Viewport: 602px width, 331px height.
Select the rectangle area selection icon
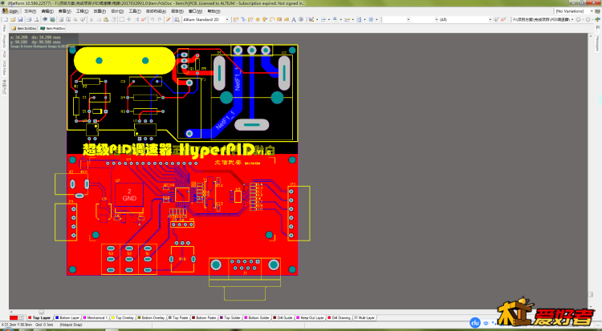[122, 19]
